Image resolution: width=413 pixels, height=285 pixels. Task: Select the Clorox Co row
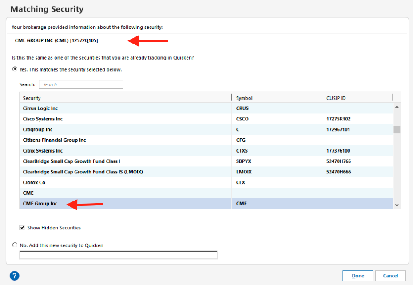[206, 182]
